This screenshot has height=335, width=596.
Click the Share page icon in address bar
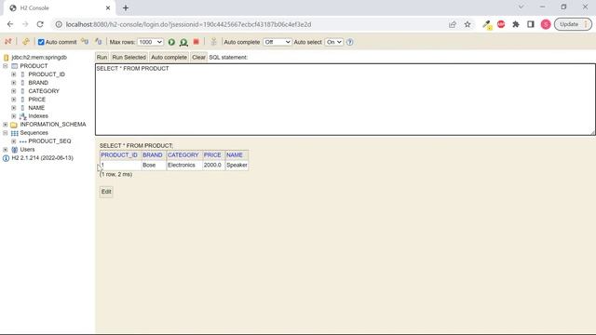453,24
